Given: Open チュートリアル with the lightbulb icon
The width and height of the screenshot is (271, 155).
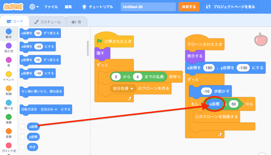Looking at the screenshot, I should point(97,7).
